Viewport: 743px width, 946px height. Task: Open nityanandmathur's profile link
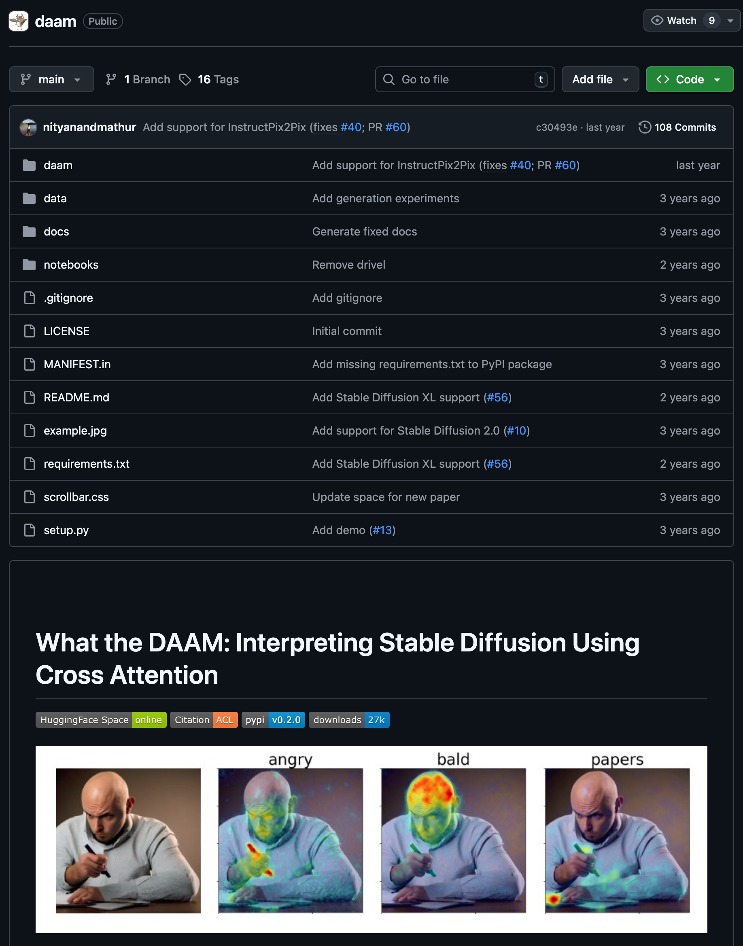(x=89, y=127)
